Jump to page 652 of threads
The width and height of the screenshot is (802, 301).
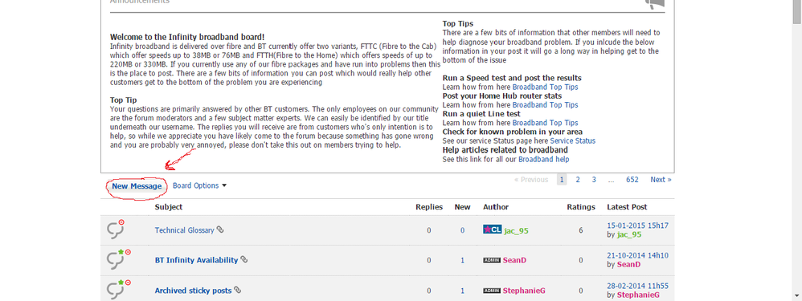coord(632,179)
